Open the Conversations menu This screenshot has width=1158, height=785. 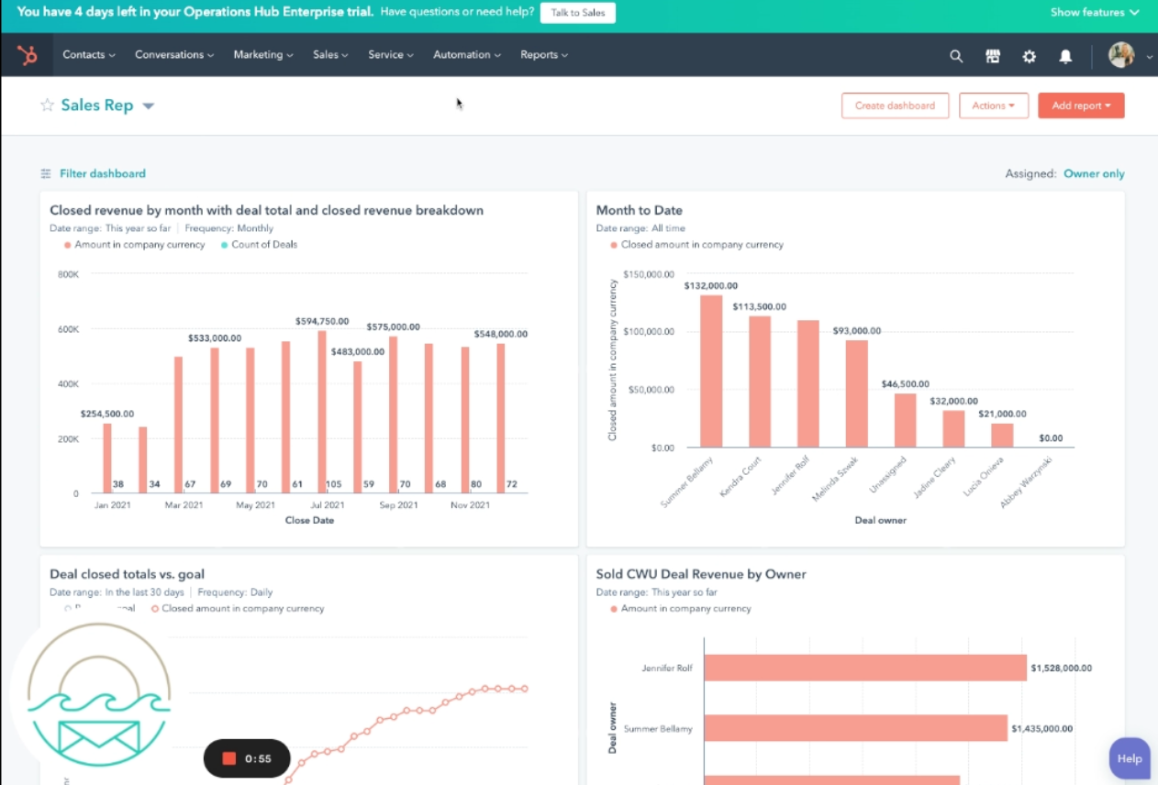(174, 55)
